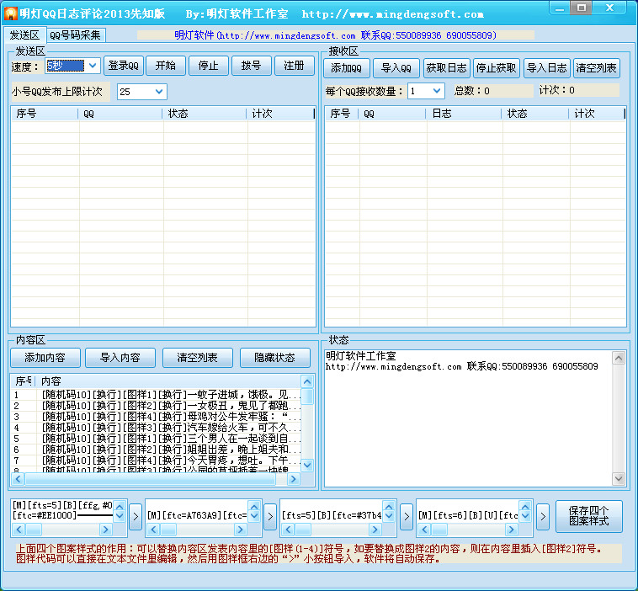The width and height of the screenshot is (638, 591).
Task: Click the content list horizontal scrollbar thumb
Action: click(150, 479)
